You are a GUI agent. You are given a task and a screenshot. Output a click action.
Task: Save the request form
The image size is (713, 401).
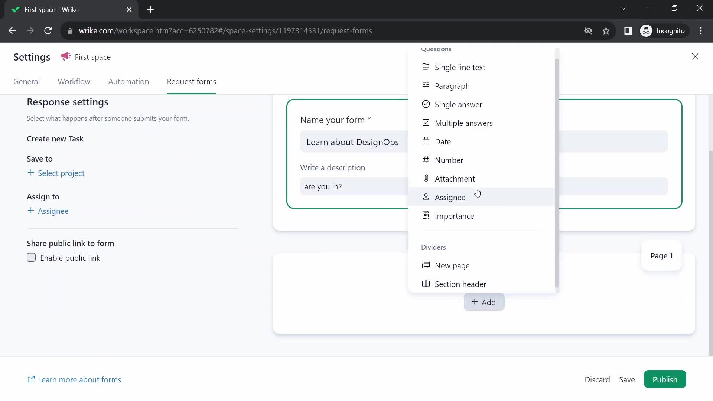627,379
